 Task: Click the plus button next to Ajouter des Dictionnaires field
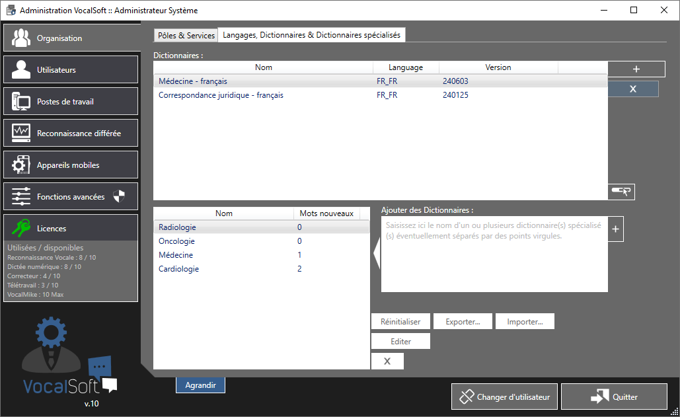pos(616,229)
